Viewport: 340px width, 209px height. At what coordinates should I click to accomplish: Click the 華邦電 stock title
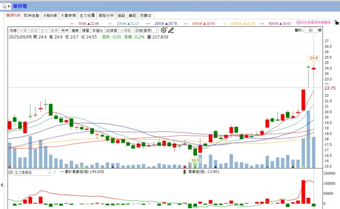coord(20,6)
